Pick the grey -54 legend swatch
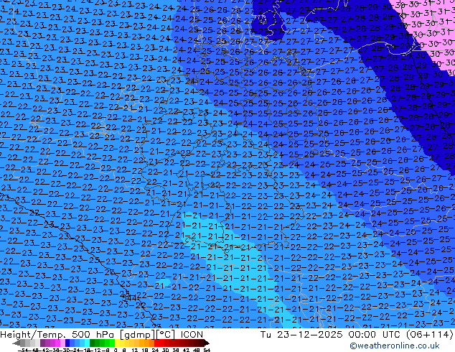This screenshot has height=352, width=455. pyautogui.click(x=23, y=343)
